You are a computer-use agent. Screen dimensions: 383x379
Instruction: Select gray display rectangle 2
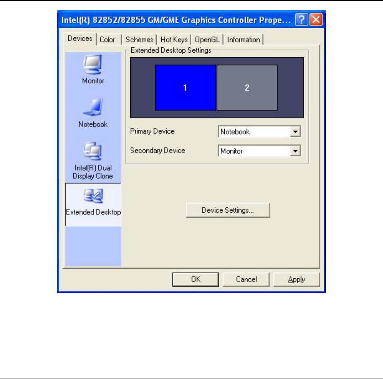click(247, 87)
